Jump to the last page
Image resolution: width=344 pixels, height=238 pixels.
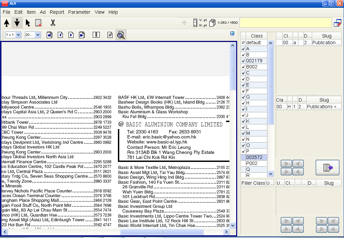(x=82, y=35)
